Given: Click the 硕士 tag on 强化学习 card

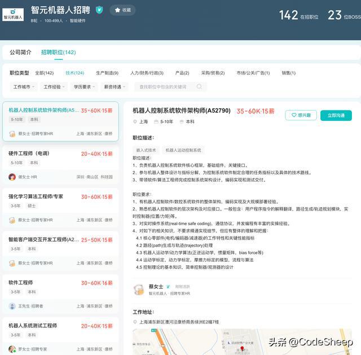Looking at the screenshot, I should pos(32,206).
